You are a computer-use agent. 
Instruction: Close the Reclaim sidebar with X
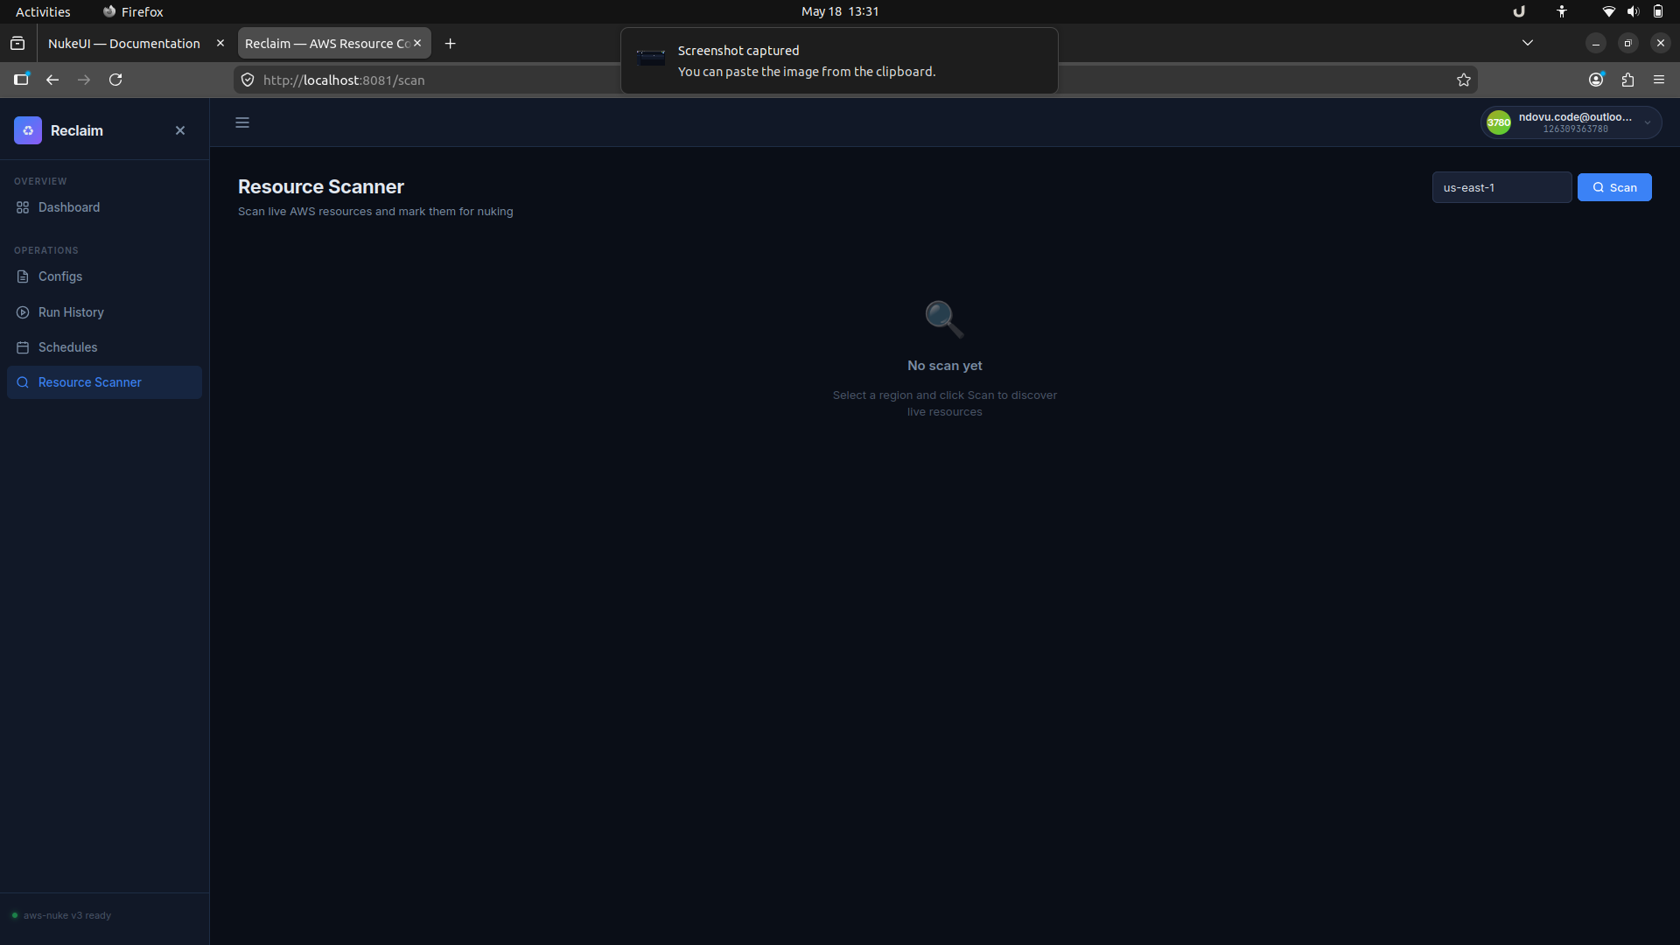pyautogui.click(x=180, y=130)
